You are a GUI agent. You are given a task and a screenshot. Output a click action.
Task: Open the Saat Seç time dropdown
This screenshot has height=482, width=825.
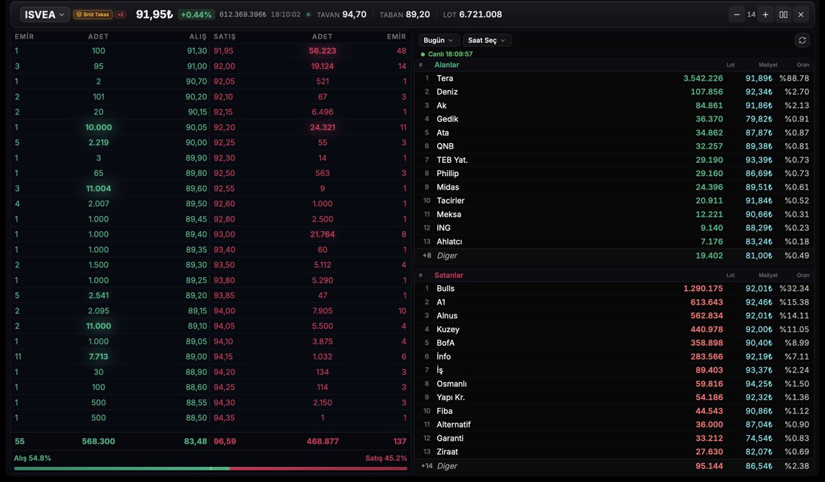[487, 41]
